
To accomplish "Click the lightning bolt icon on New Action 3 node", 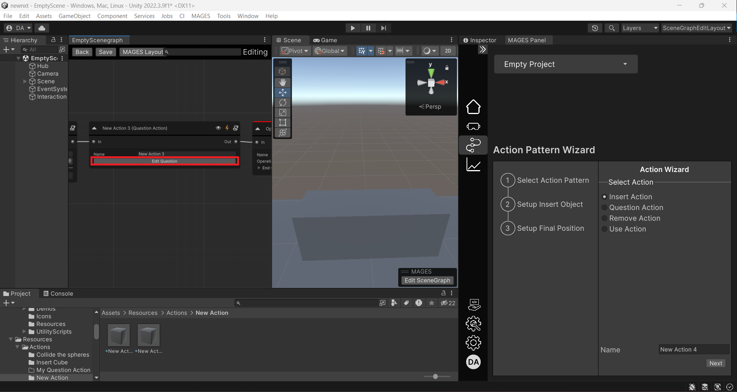I will pyautogui.click(x=227, y=128).
